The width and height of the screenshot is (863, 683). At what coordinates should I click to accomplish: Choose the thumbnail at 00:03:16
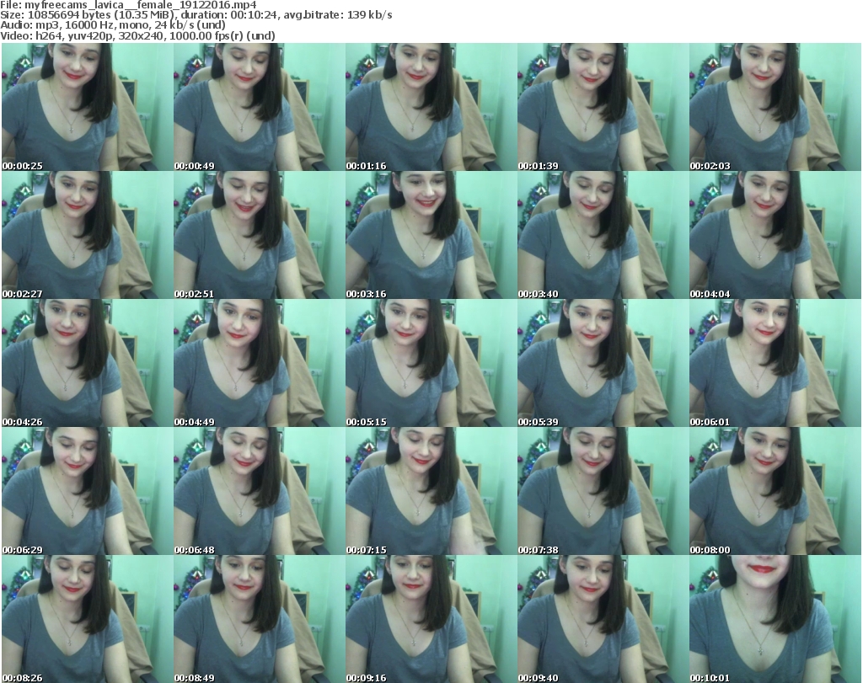tap(431, 235)
